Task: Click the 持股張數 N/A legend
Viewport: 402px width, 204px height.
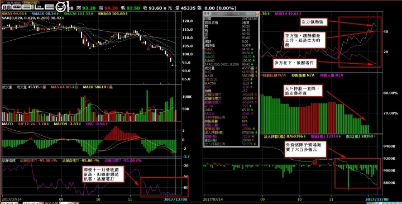Action: pyautogui.click(x=303, y=75)
